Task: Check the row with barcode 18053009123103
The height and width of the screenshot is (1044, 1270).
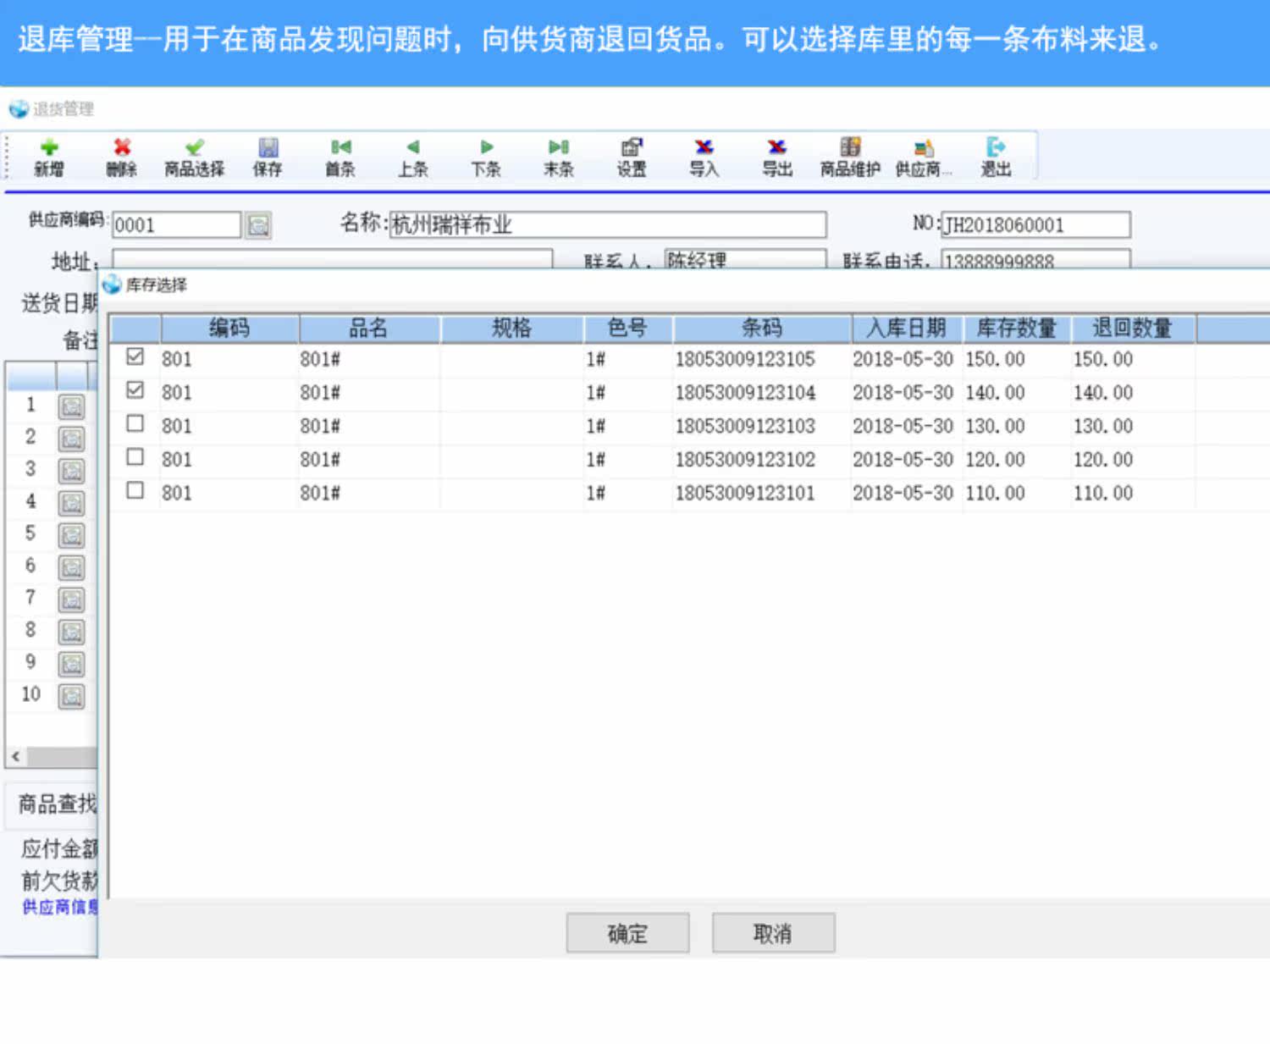Action: (x=135, y=423)
